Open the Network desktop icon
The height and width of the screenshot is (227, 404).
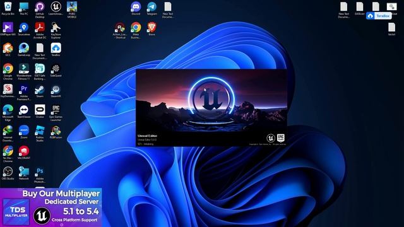24,173
